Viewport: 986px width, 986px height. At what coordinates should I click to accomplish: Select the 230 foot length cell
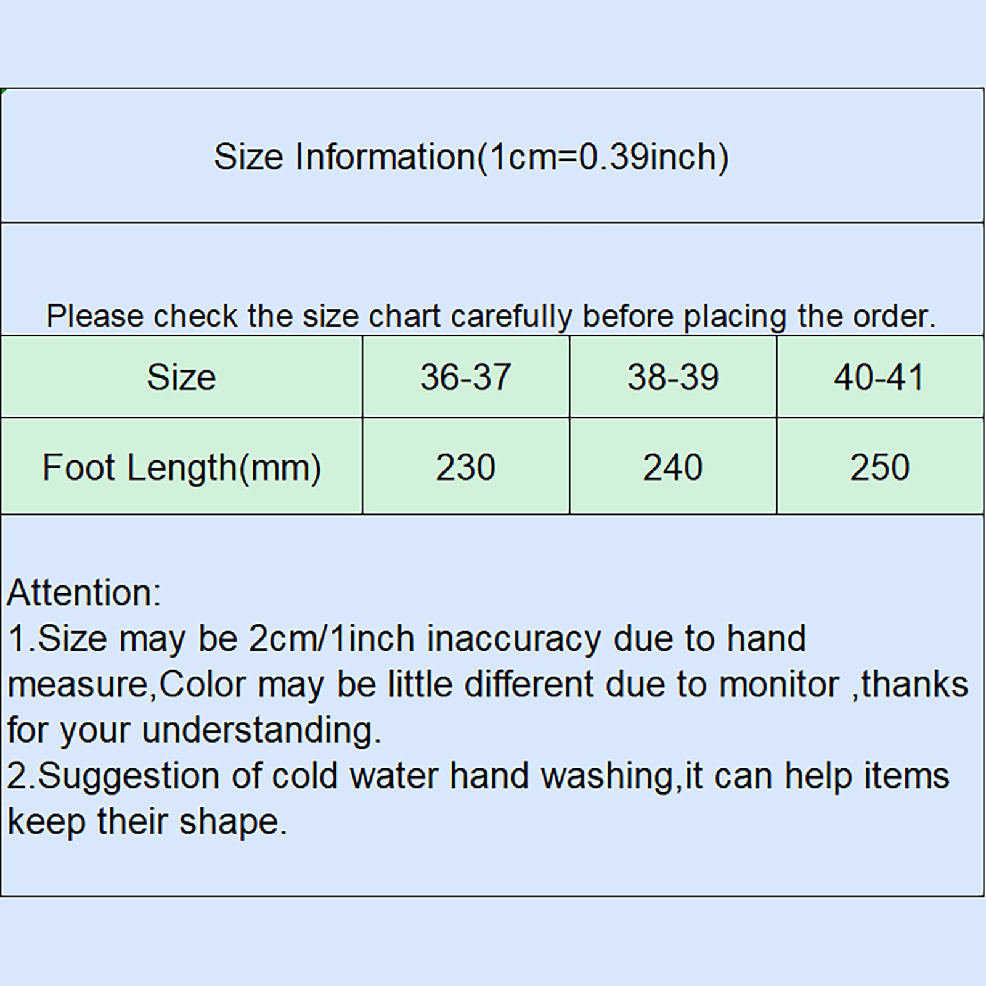(x=465, y=467)
